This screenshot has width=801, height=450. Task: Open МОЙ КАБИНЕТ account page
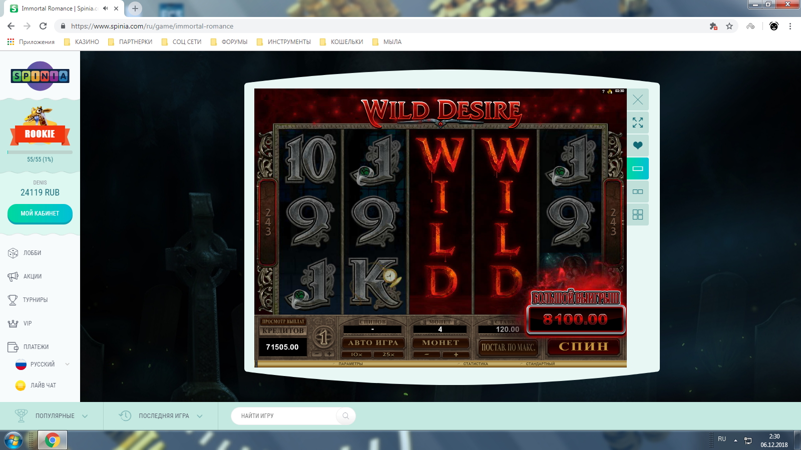(40, 213)
